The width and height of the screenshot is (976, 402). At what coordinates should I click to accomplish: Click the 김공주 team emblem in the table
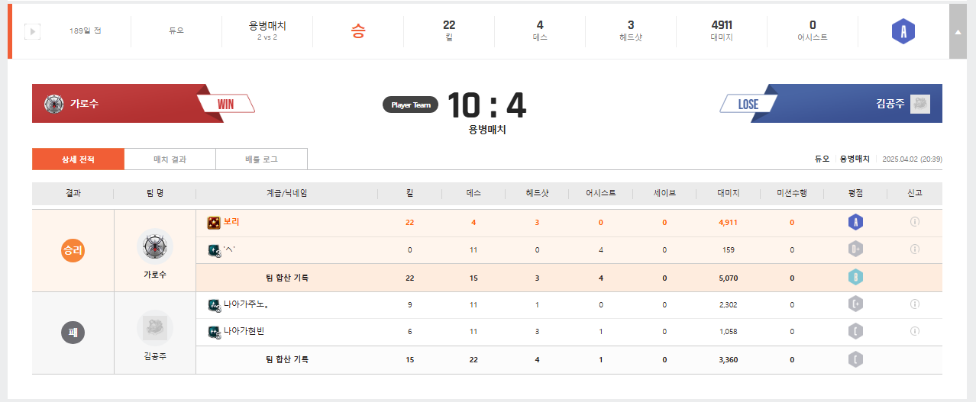[x=155, y=328]
